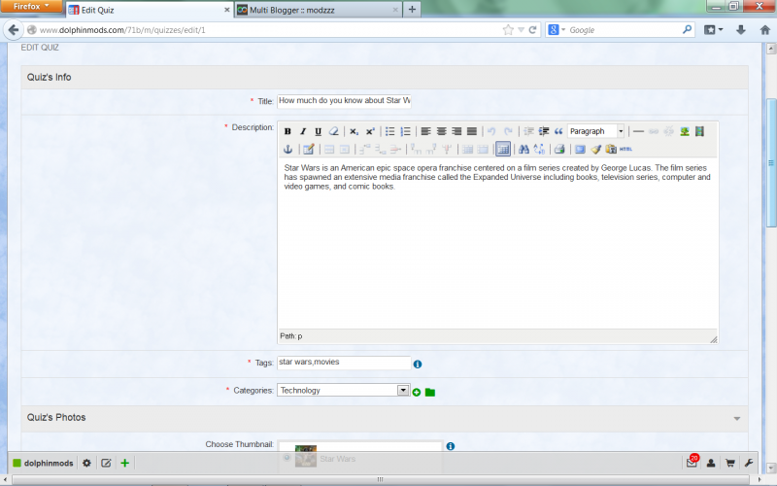Clean up messy code with broom icon

[595, 149]
